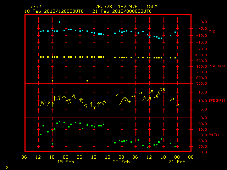This screenshot has width=227, height=170.
Task: Select the 21 Feb date label
Action: (177, 162)
